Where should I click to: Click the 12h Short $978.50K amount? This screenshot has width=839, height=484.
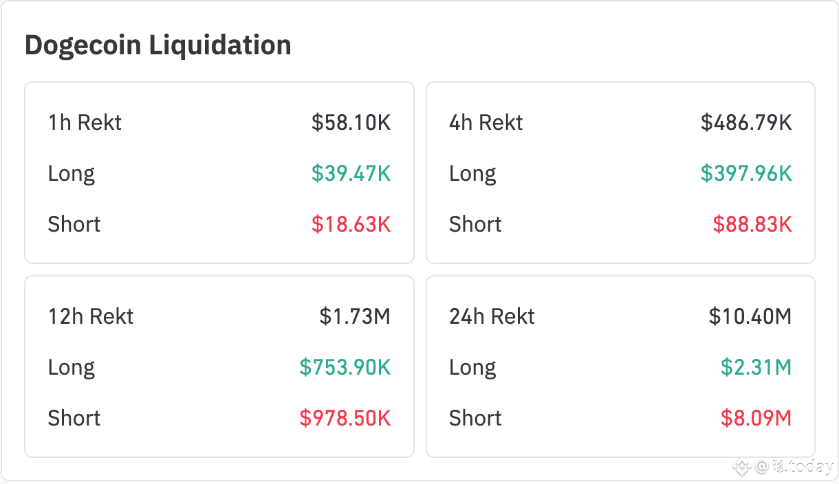[345, 419]
